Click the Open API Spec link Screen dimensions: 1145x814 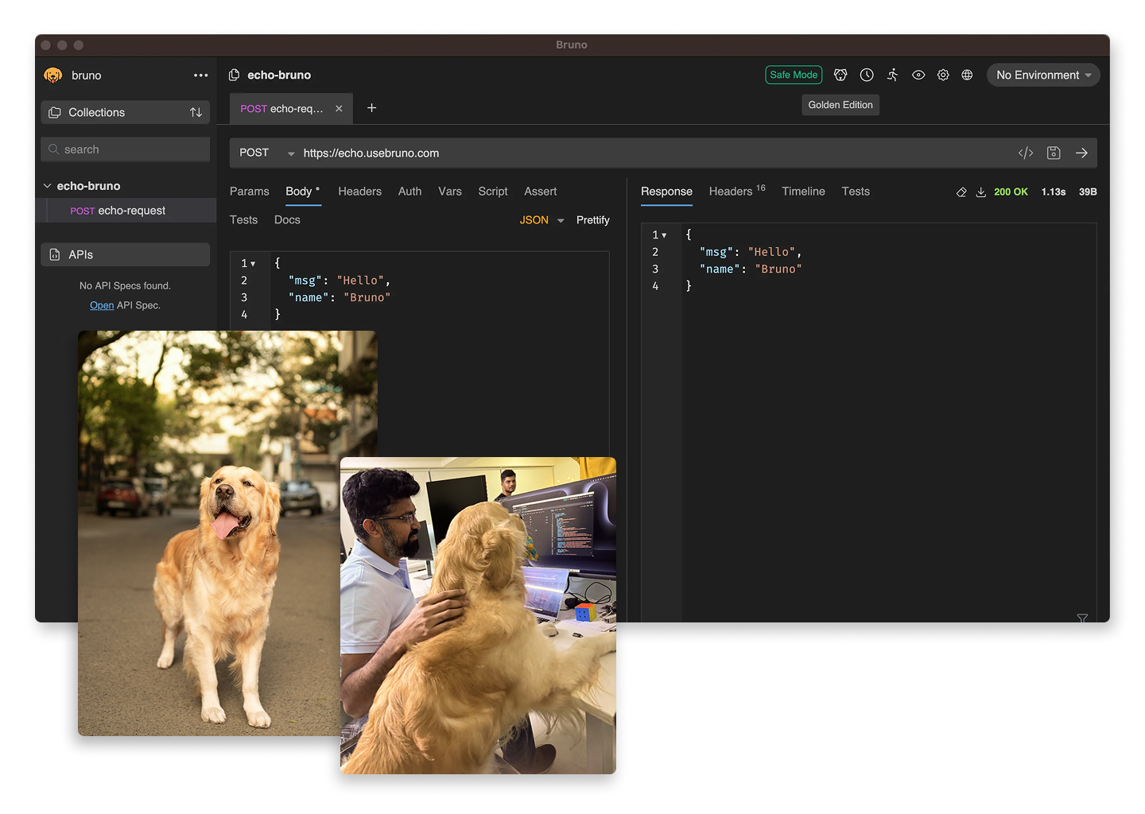coord(102,305)
